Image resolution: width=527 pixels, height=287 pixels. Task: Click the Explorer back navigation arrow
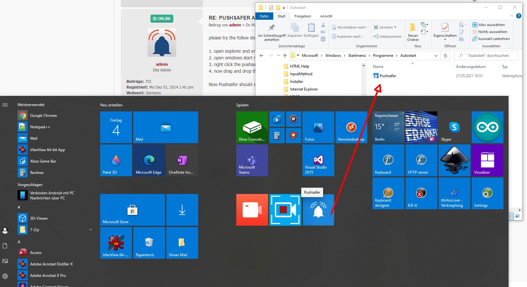261,56
